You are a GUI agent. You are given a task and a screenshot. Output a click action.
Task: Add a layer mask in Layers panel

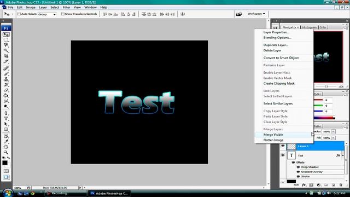click(311, 185)
